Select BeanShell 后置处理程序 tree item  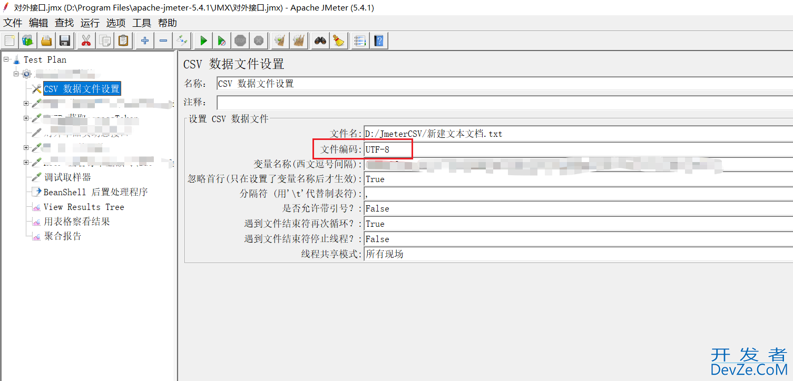point(95,192)
